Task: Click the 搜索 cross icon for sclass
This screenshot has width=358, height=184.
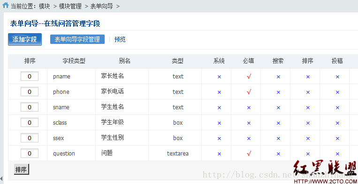Action: click(278, 123)
